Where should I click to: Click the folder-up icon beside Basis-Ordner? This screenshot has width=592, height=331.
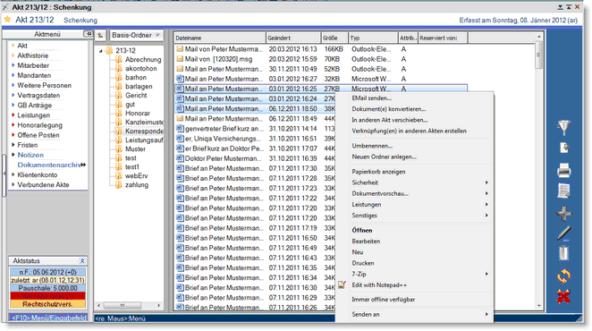[100, 35]
